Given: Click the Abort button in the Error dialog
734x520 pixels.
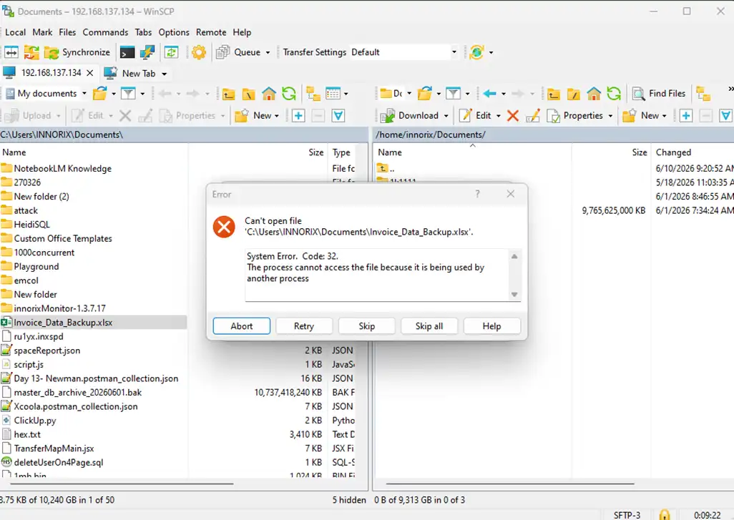Looking at the screenshot, I should 242,325.
